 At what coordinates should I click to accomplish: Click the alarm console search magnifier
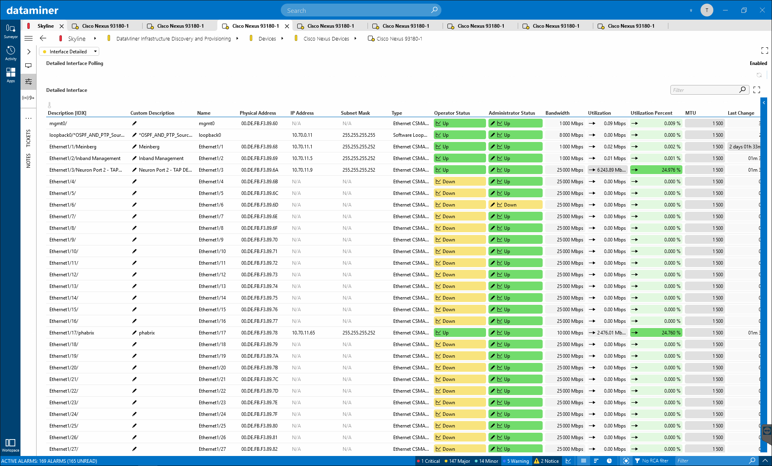click(x=752, y=461)
